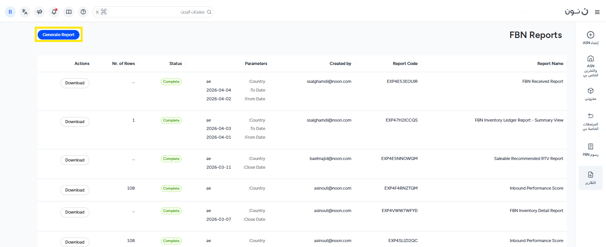Viewport: 606px width, 247px height.
Task: Open the inventory box sidebar item
Action: [x=590, y=93]
